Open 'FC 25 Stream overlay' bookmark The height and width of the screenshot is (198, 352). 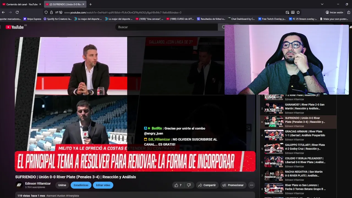pyautogui.click(x=303, y=19)
